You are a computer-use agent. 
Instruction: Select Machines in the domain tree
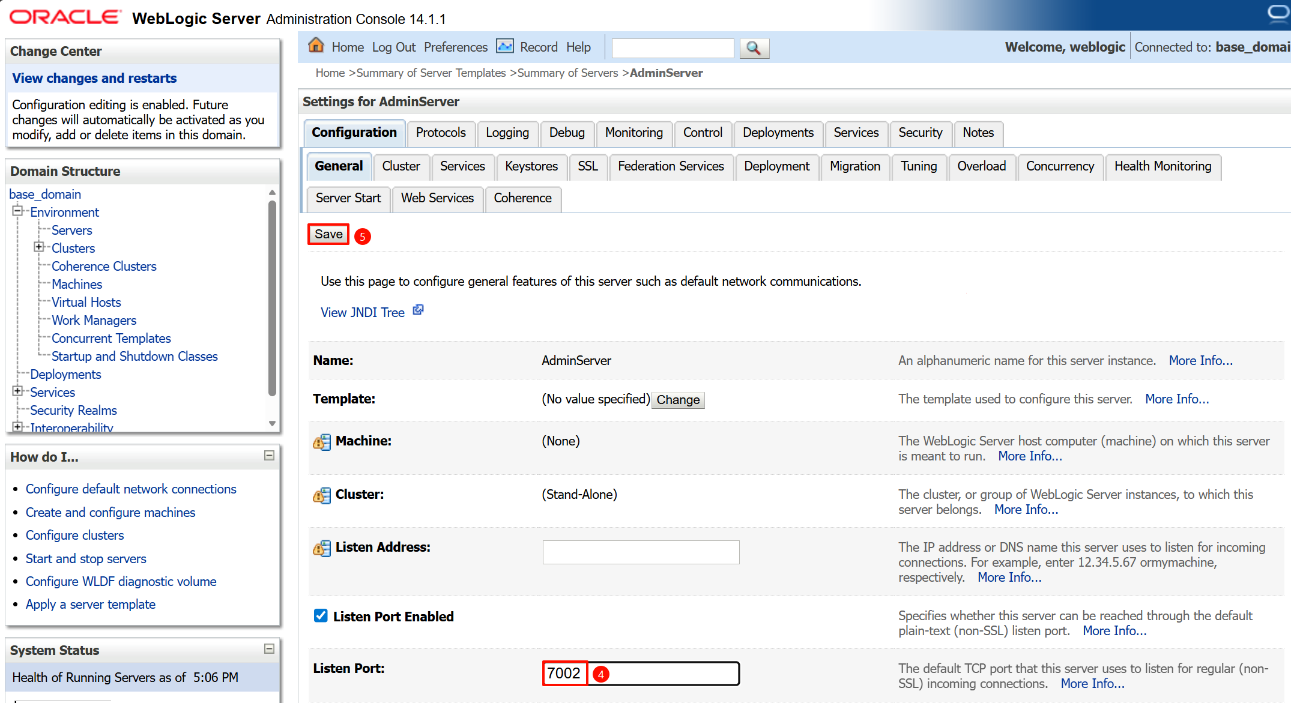click(77, 285)
